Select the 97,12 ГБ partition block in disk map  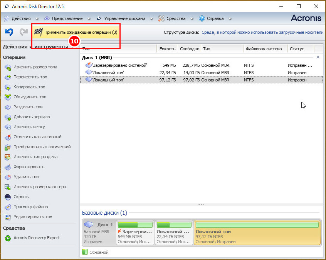257,233
